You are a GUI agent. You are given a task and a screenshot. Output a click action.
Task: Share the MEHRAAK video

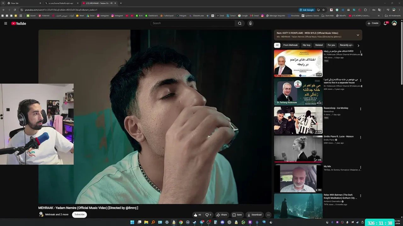[x=222, y=215]
